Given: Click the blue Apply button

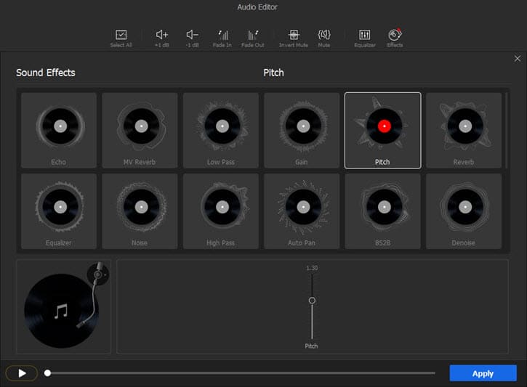Looking at the screenshot, I should [x=483, y=373].
